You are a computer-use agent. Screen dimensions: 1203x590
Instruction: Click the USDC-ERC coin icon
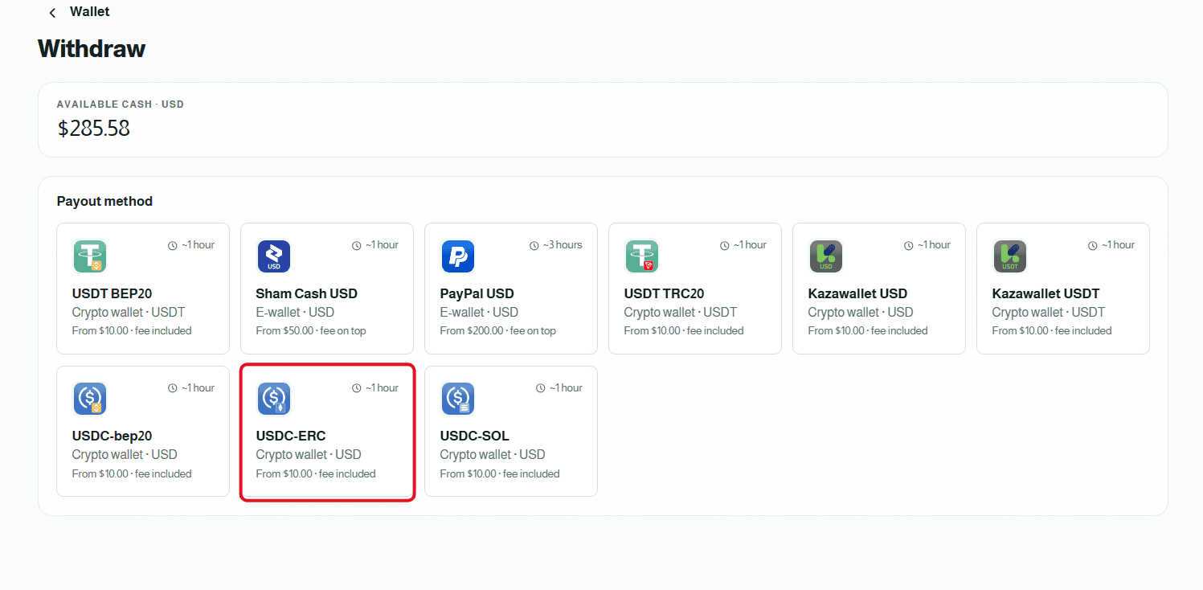273,399
